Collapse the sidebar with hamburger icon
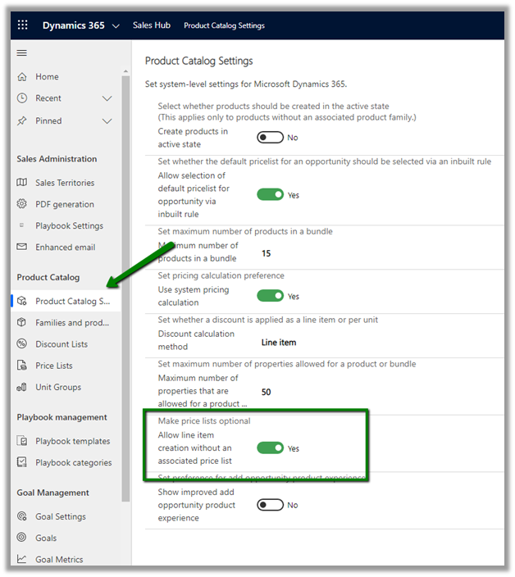The image size is (515, 577). tap(21, 53)
